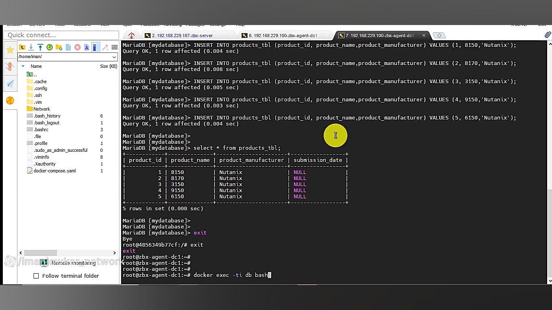Click the 'docker exec -ti db bash' command line
Viewport: 552px width, 310px height.
click(230, 275)
